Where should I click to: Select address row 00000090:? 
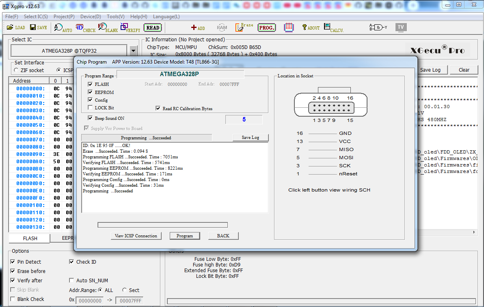[30, 154]
